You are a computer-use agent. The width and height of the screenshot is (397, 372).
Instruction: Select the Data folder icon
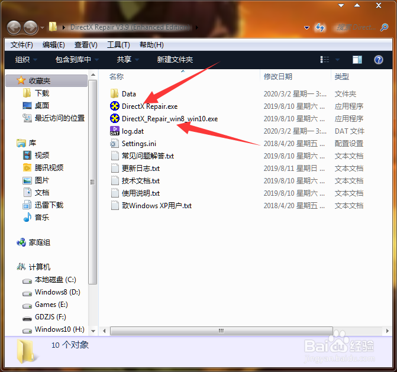114,93
